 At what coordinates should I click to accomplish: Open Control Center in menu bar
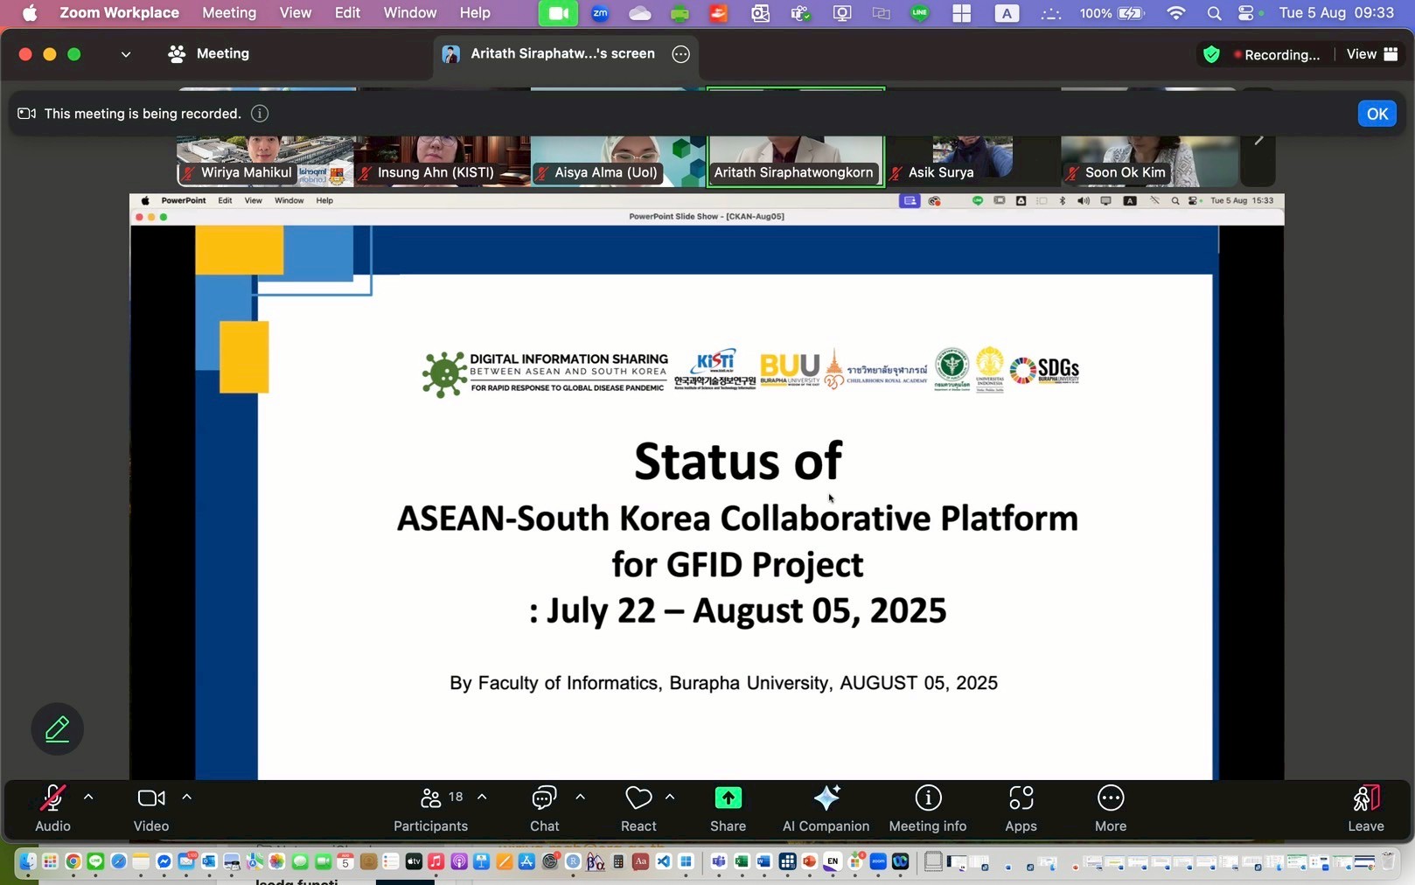[x=1246, y=13]
